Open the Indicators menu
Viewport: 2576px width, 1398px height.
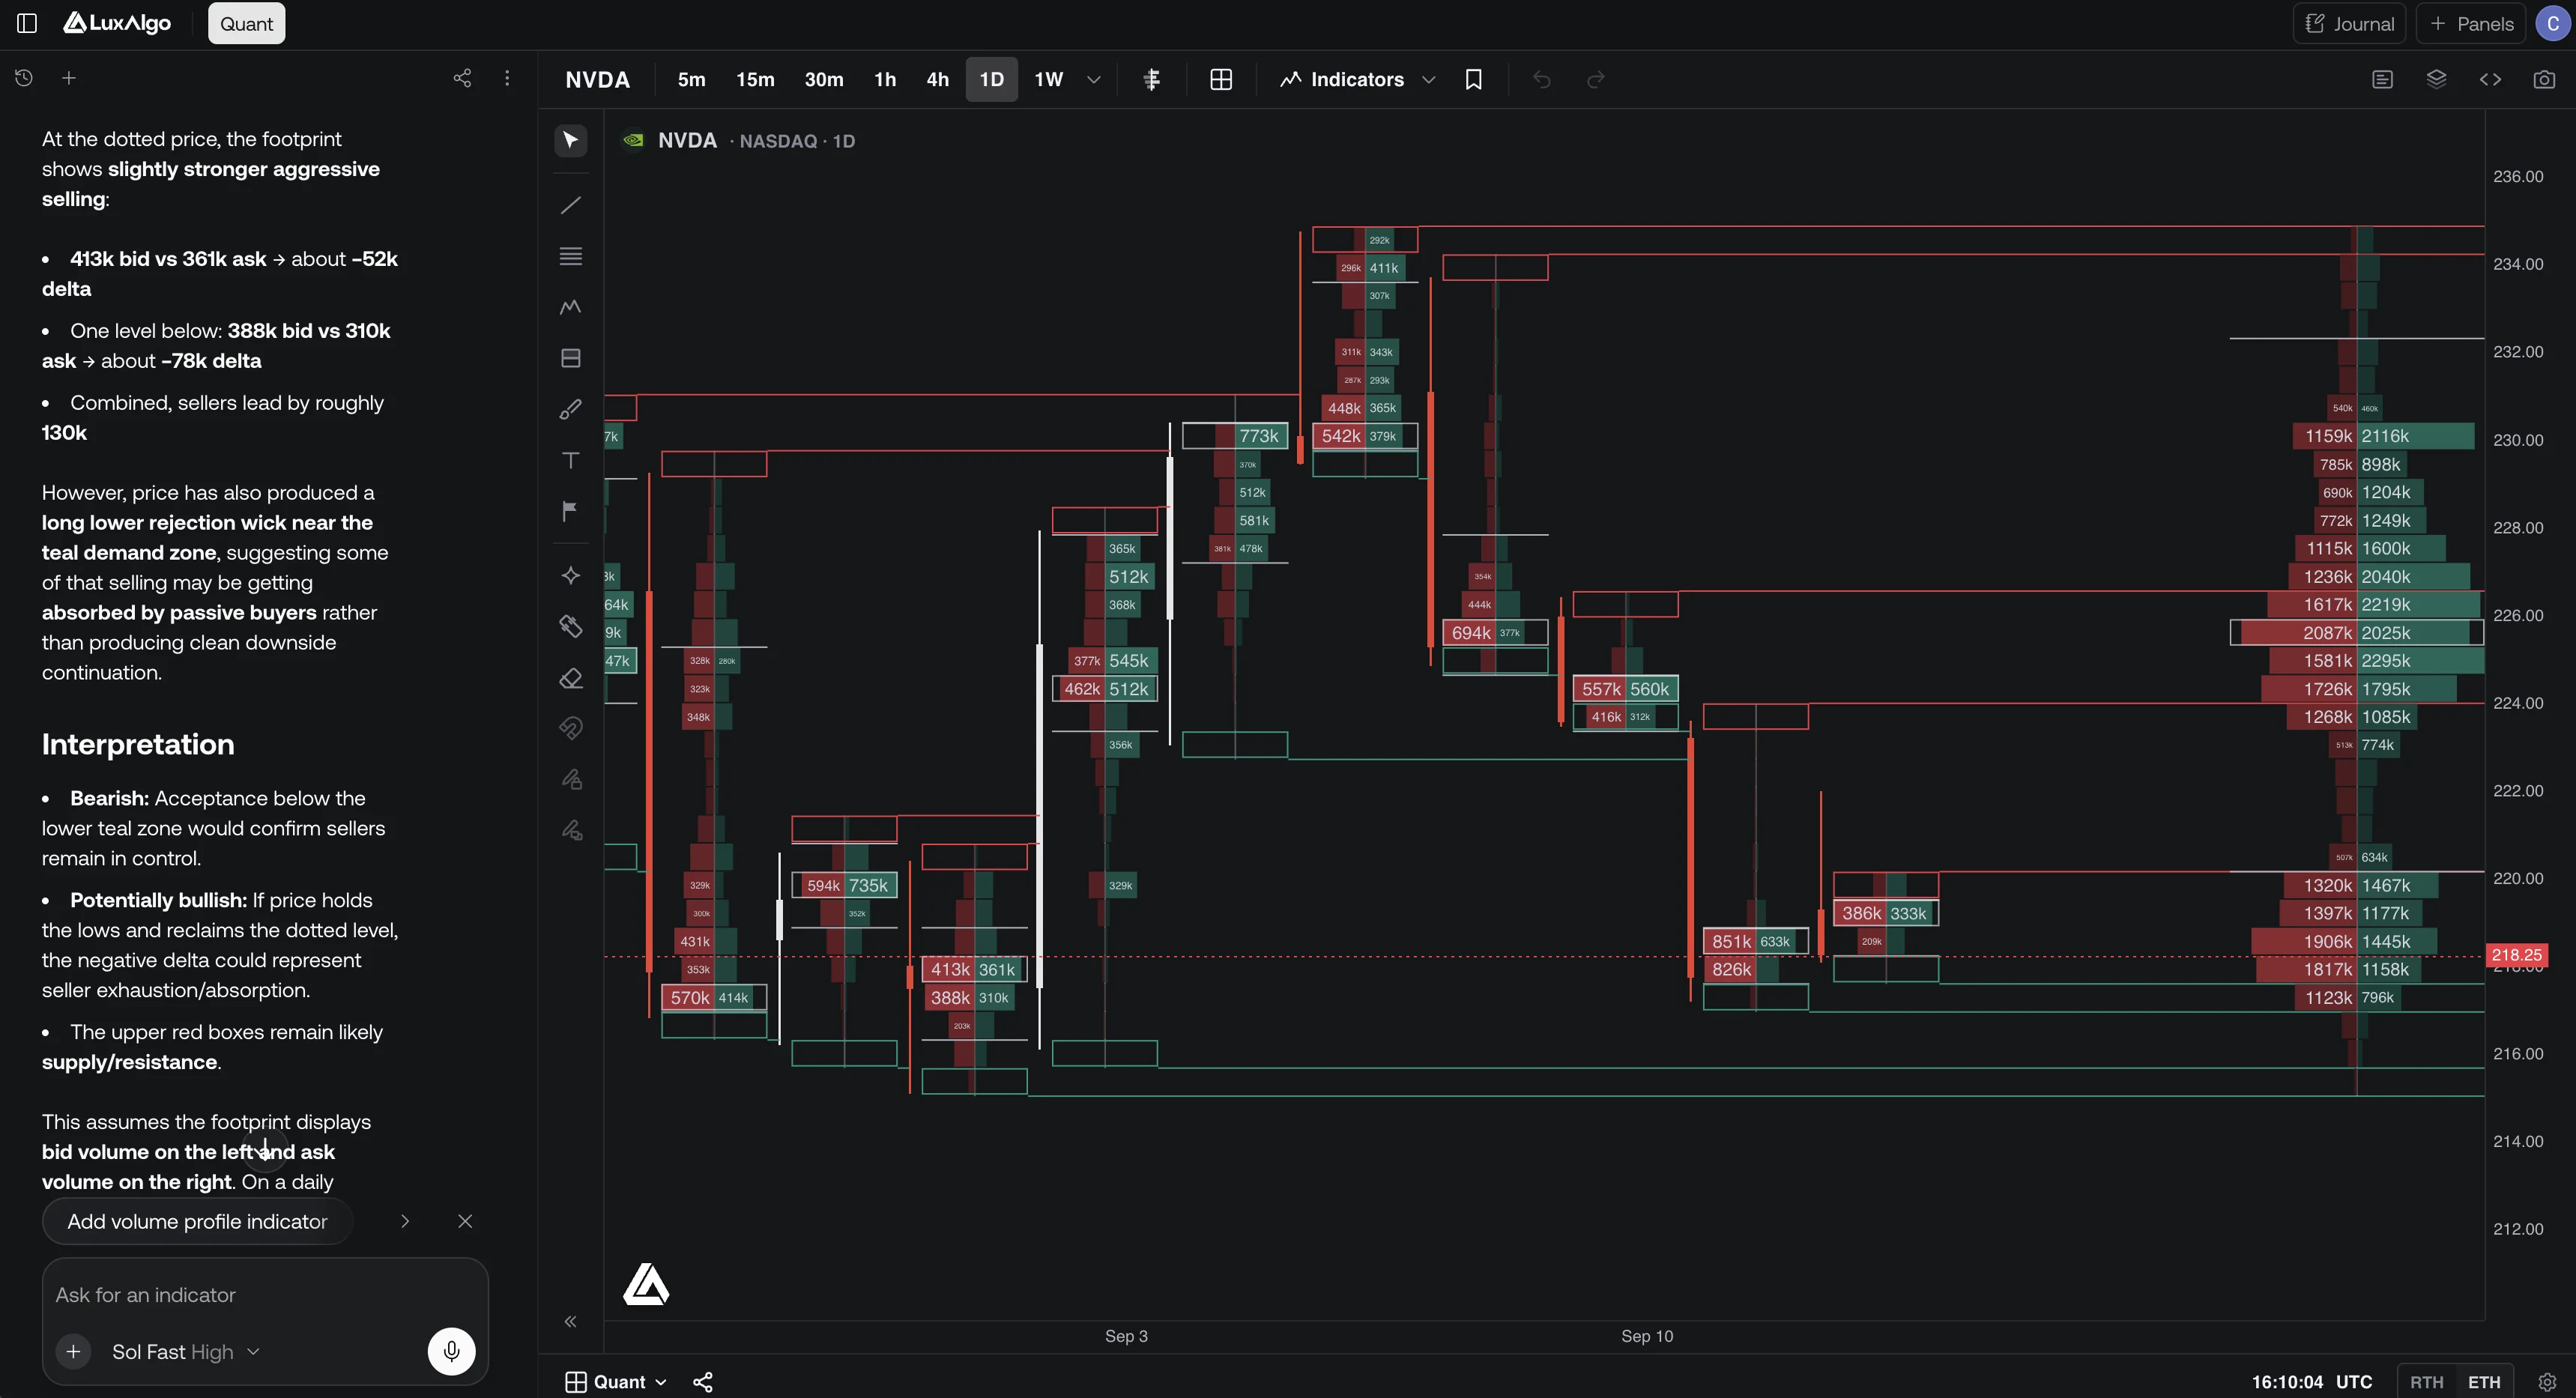[1343, 79]
